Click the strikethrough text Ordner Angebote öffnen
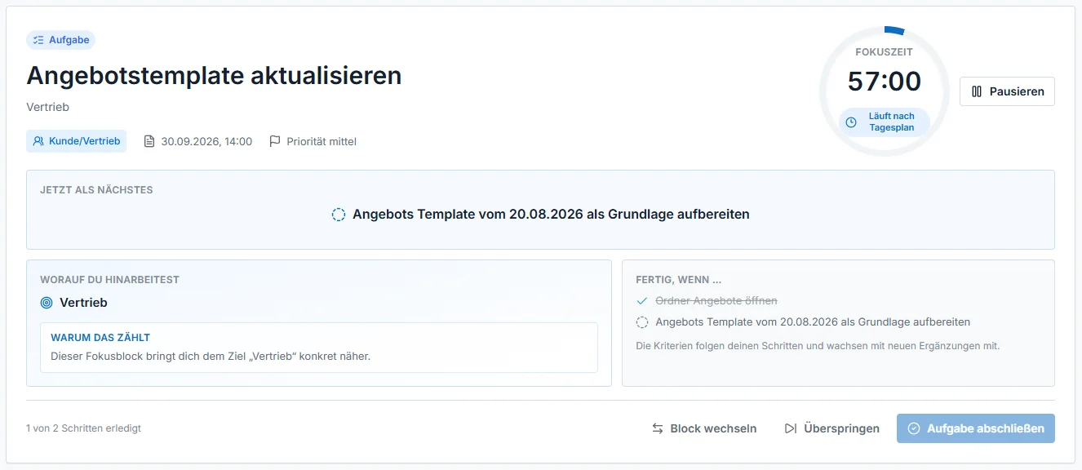The width and height of the screenshot is (1082, 470). 716,301
